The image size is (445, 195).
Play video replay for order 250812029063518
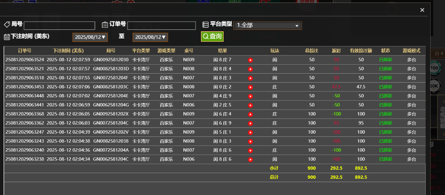(x=250, y=78)
